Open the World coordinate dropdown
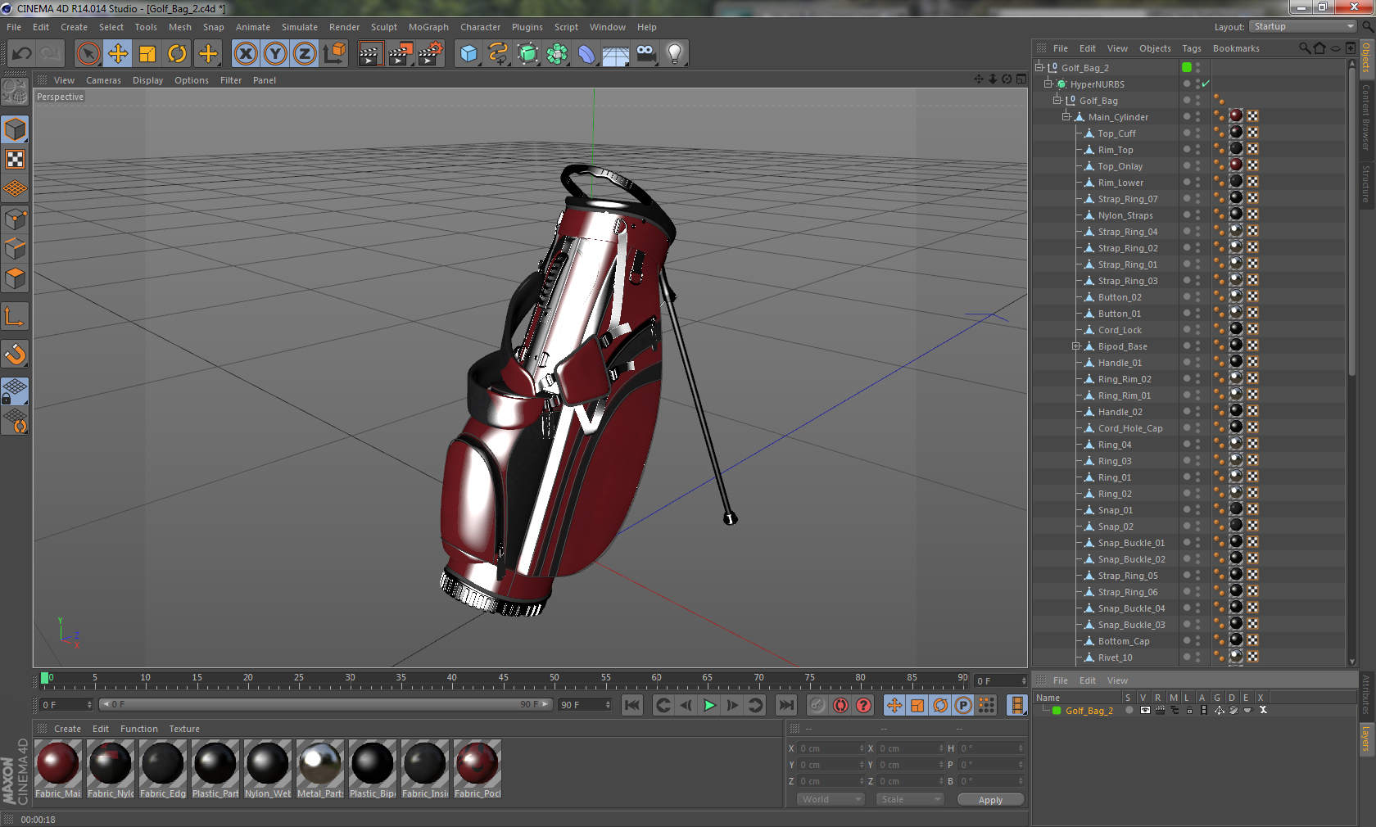The width and height of the screenshot is (1376, 827). pyautogui.click(x=831, y=799)
